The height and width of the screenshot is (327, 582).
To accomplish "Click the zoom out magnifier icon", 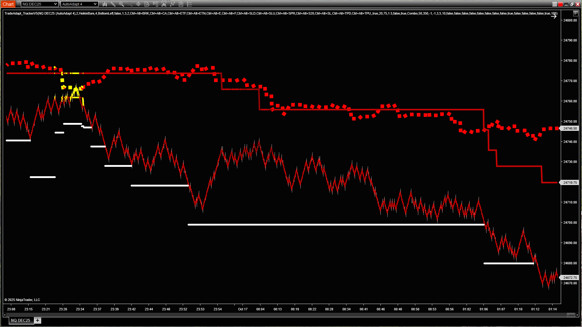I will tap(130, 4).
